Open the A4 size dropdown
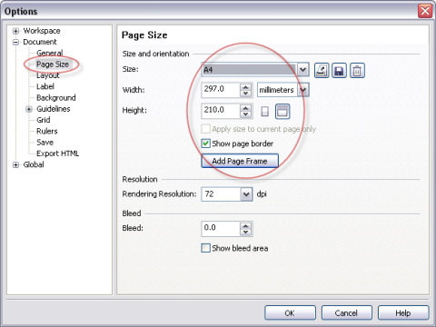Screen dimensions: 436x327 click(x=302, y=70)
